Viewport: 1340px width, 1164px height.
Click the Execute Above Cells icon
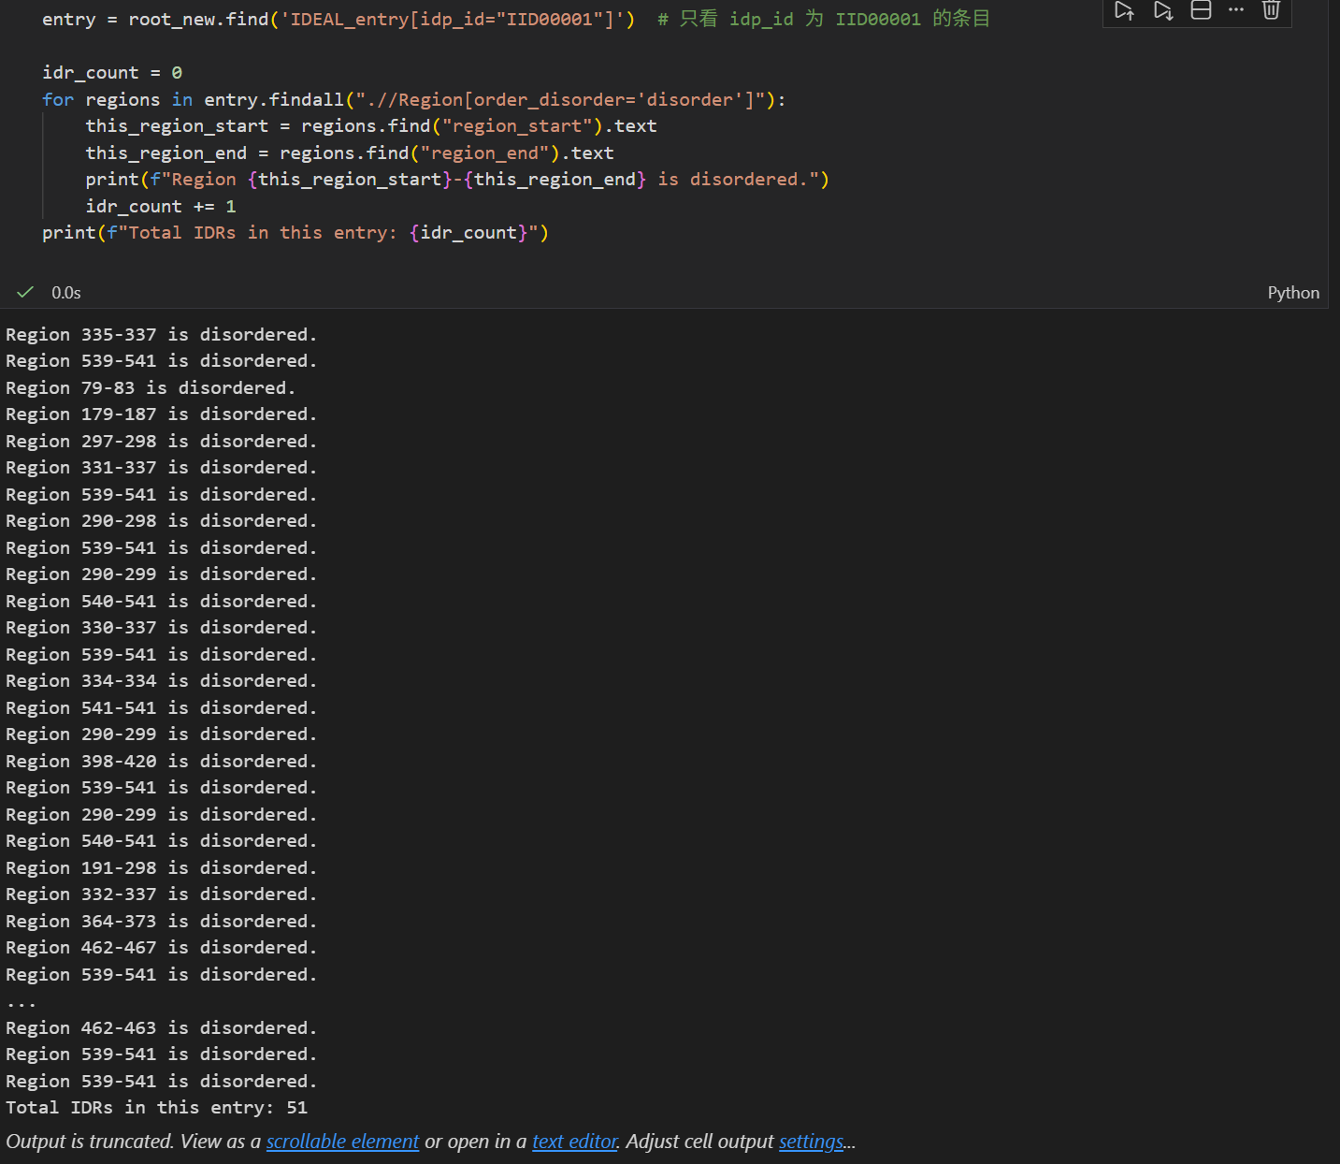pos(1124,10)
